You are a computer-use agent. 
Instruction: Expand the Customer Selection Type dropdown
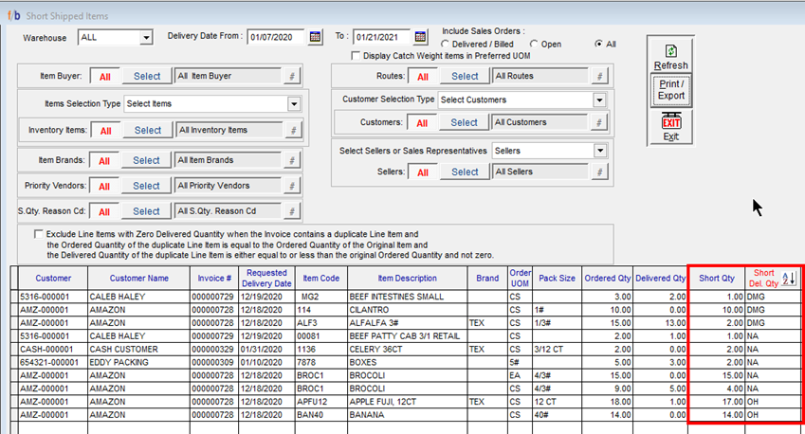[x=599, y=99]
